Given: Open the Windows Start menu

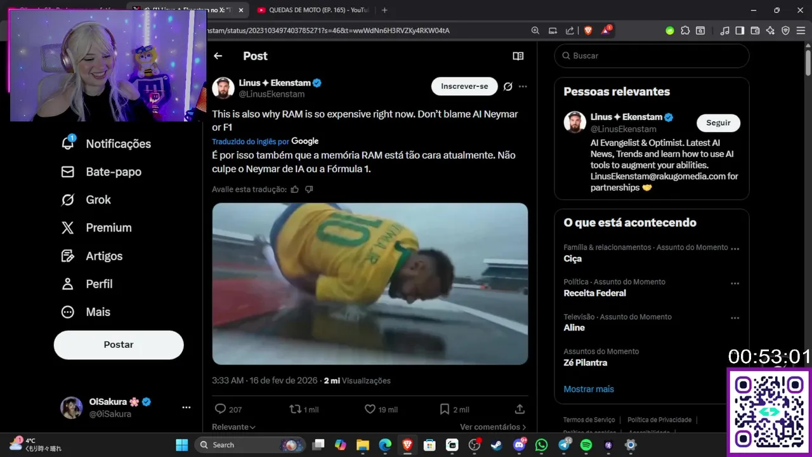Looking at the screenshot, I should click(x=181, y=445).
